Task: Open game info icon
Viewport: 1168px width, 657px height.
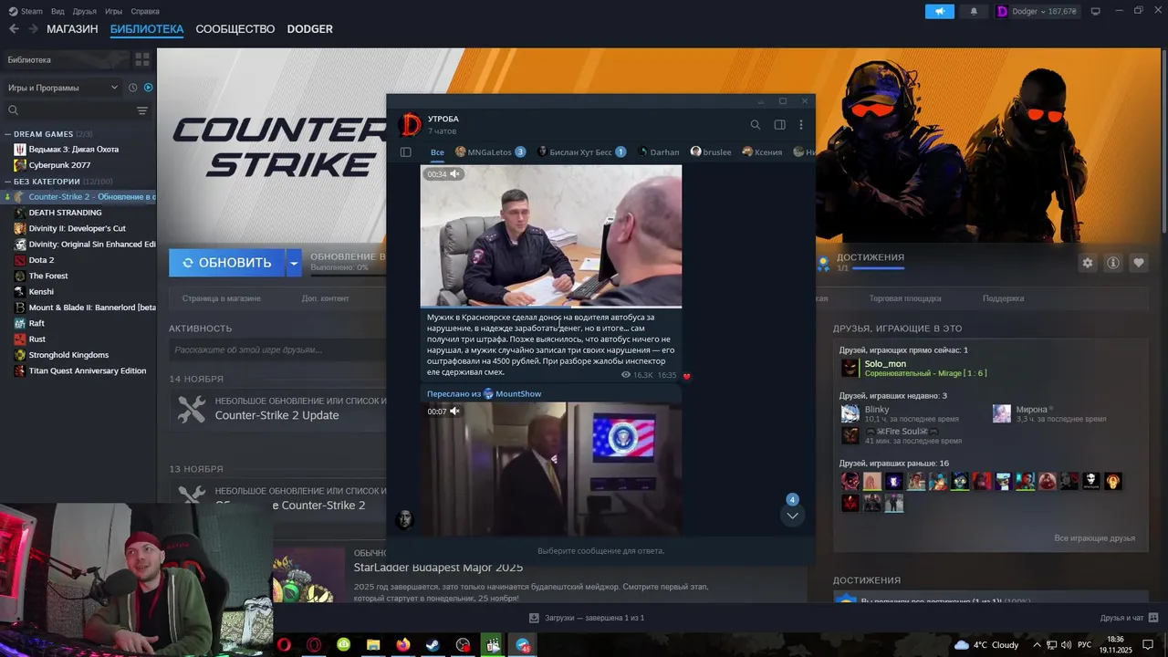Action: click(1113, 263)
